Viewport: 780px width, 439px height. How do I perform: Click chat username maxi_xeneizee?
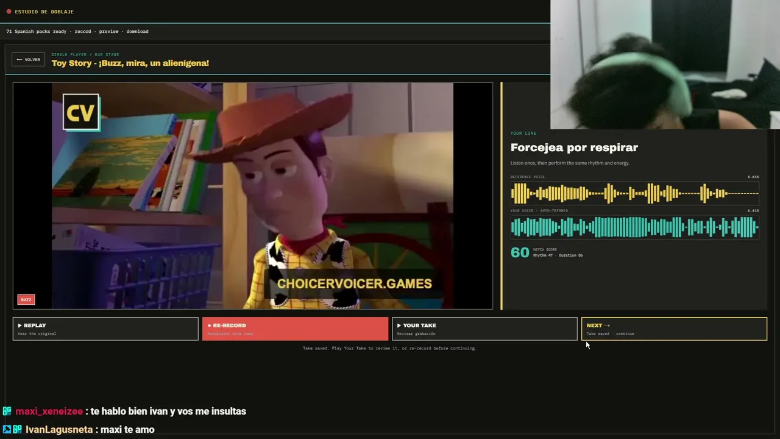pyautogui.click(x=49, y=412)
